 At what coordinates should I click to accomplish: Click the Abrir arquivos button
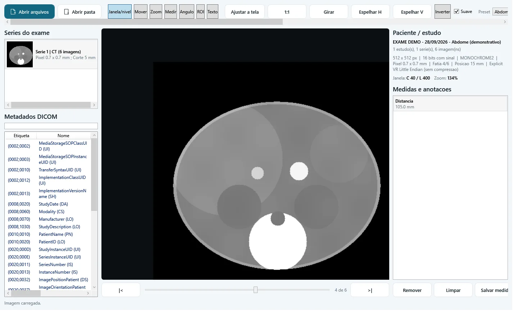pyautogui.click(x=29, y=12)
